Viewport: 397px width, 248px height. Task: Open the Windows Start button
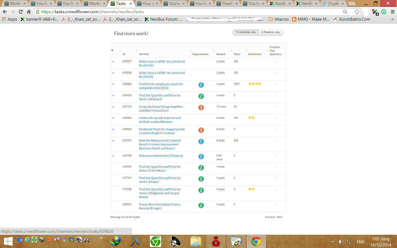[8, 241]
